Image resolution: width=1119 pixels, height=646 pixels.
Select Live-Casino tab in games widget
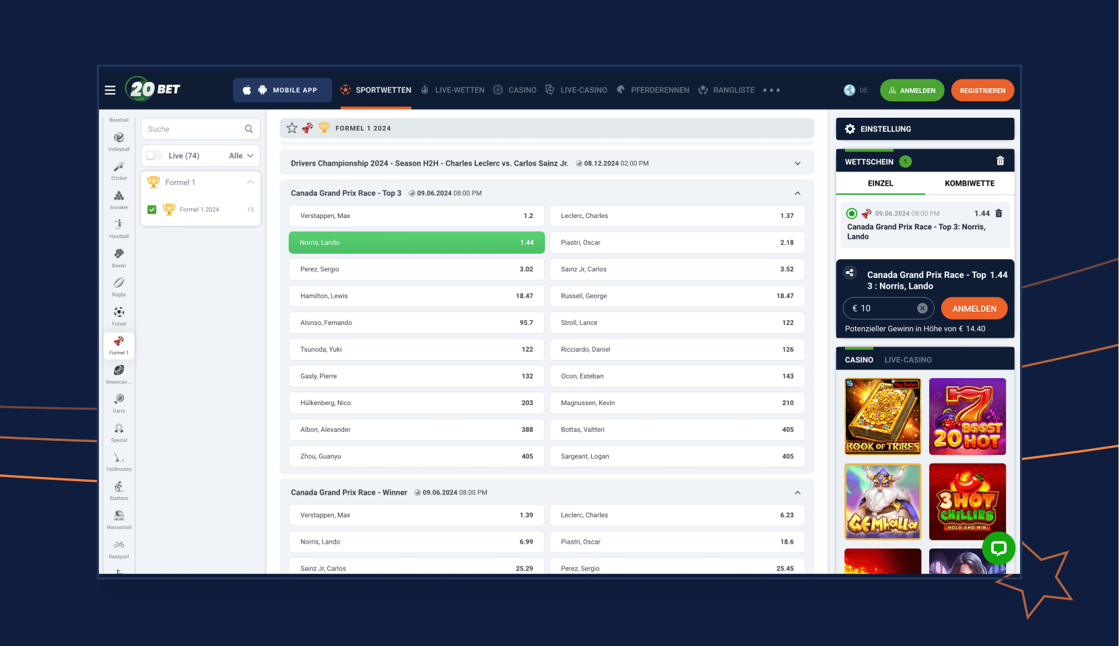tap(908, 360)
